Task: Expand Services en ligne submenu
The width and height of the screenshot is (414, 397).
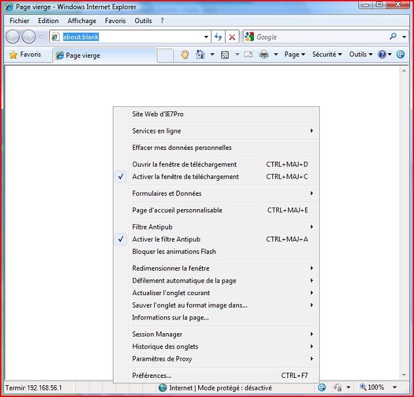Action: pos(217,131)
